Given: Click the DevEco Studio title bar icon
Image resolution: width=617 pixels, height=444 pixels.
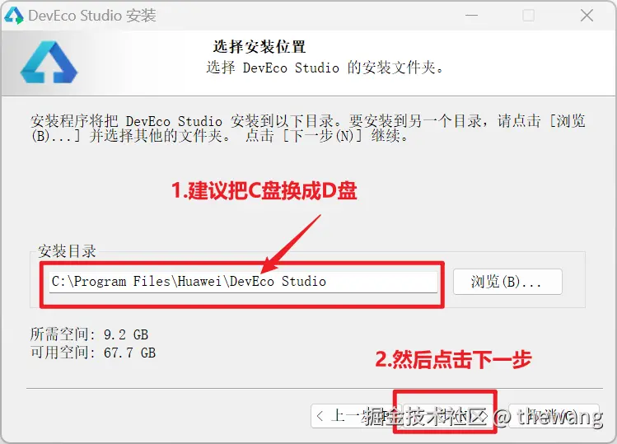Looking at the screenshot, I should tap(13, 16).
